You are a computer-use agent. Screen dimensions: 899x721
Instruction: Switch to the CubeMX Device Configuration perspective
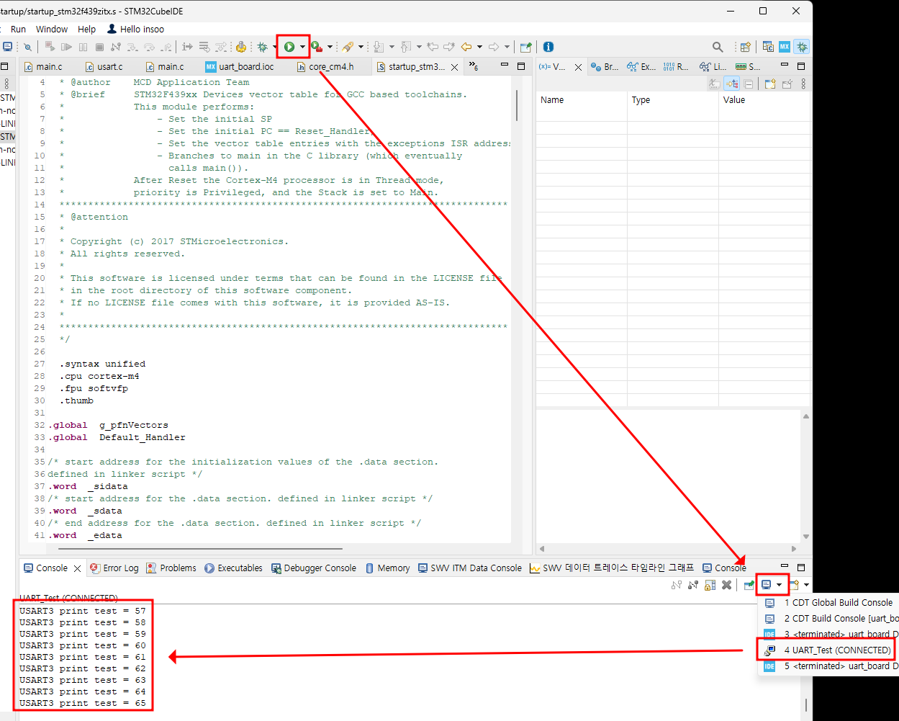click(785, 47)
